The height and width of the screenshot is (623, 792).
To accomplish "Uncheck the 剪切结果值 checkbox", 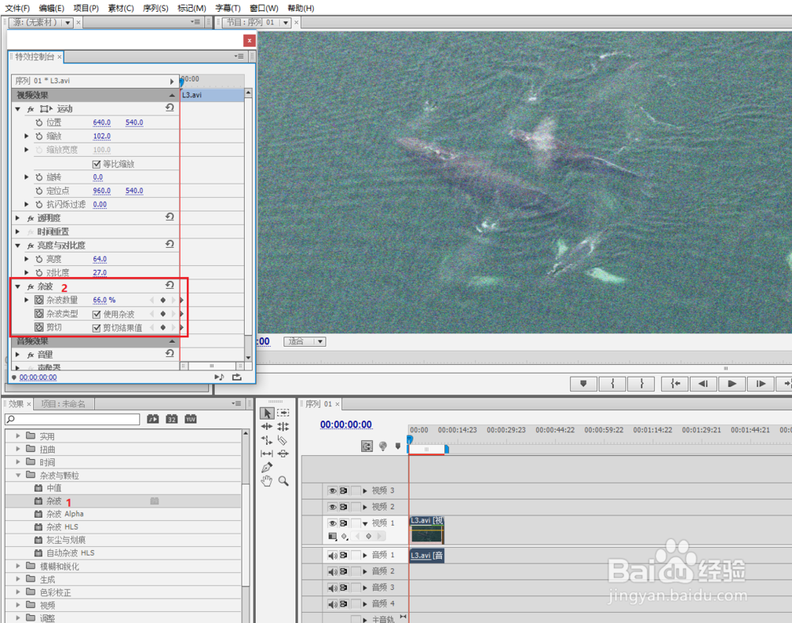I will [x=97, y=329].
